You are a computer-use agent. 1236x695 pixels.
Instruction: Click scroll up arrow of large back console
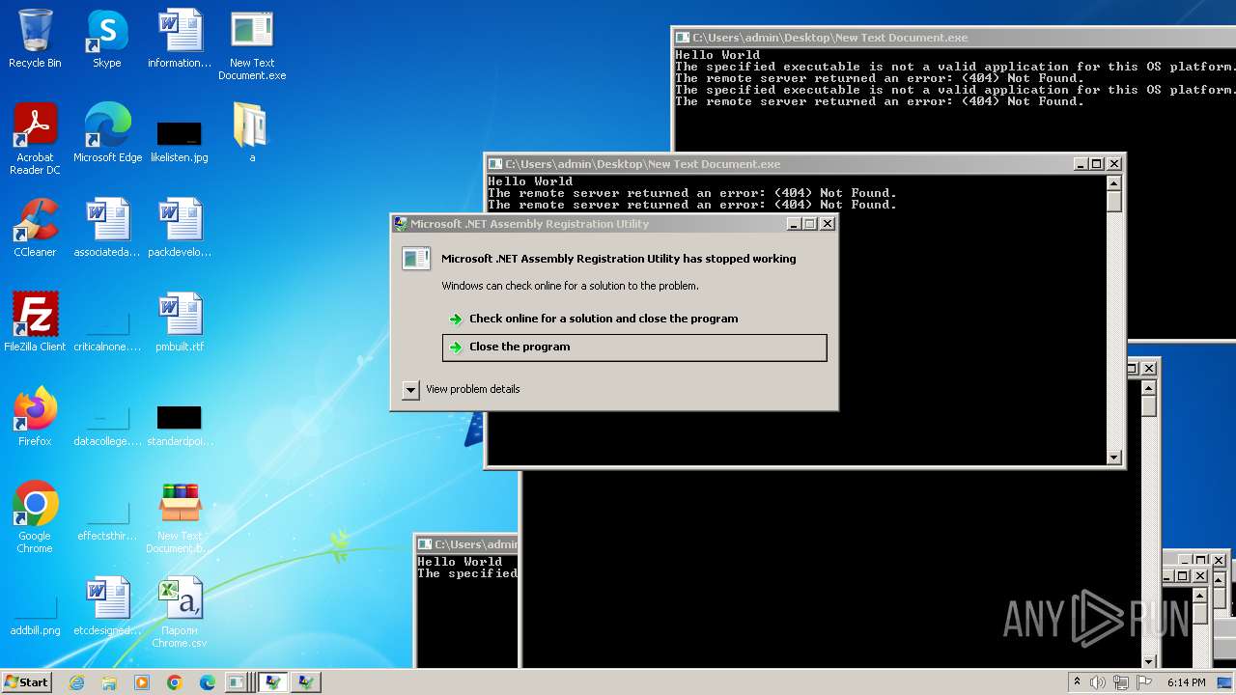point(1149,387)
